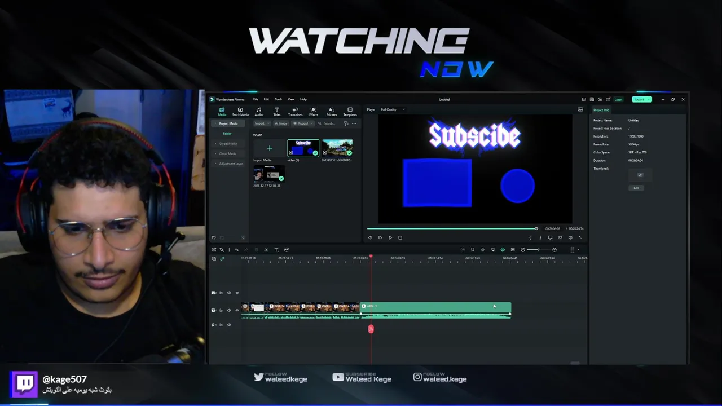Open the Media tab in Filmora
Viewport: 722px width, 406px height.
click(222, 112)
